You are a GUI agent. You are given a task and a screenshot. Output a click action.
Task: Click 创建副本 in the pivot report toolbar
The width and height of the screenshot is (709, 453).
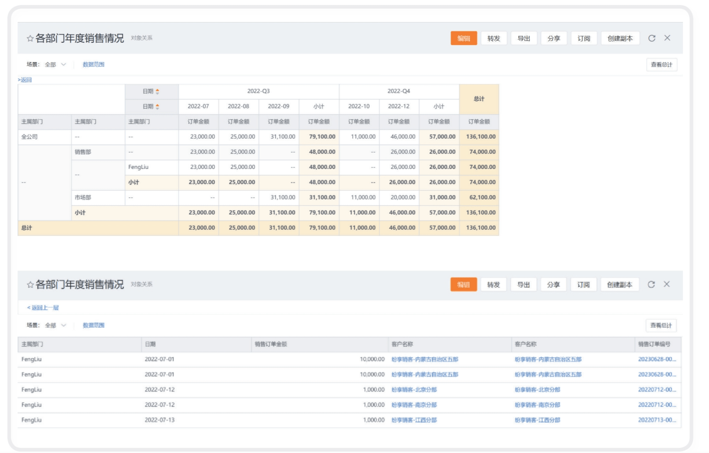pos(620,38)
